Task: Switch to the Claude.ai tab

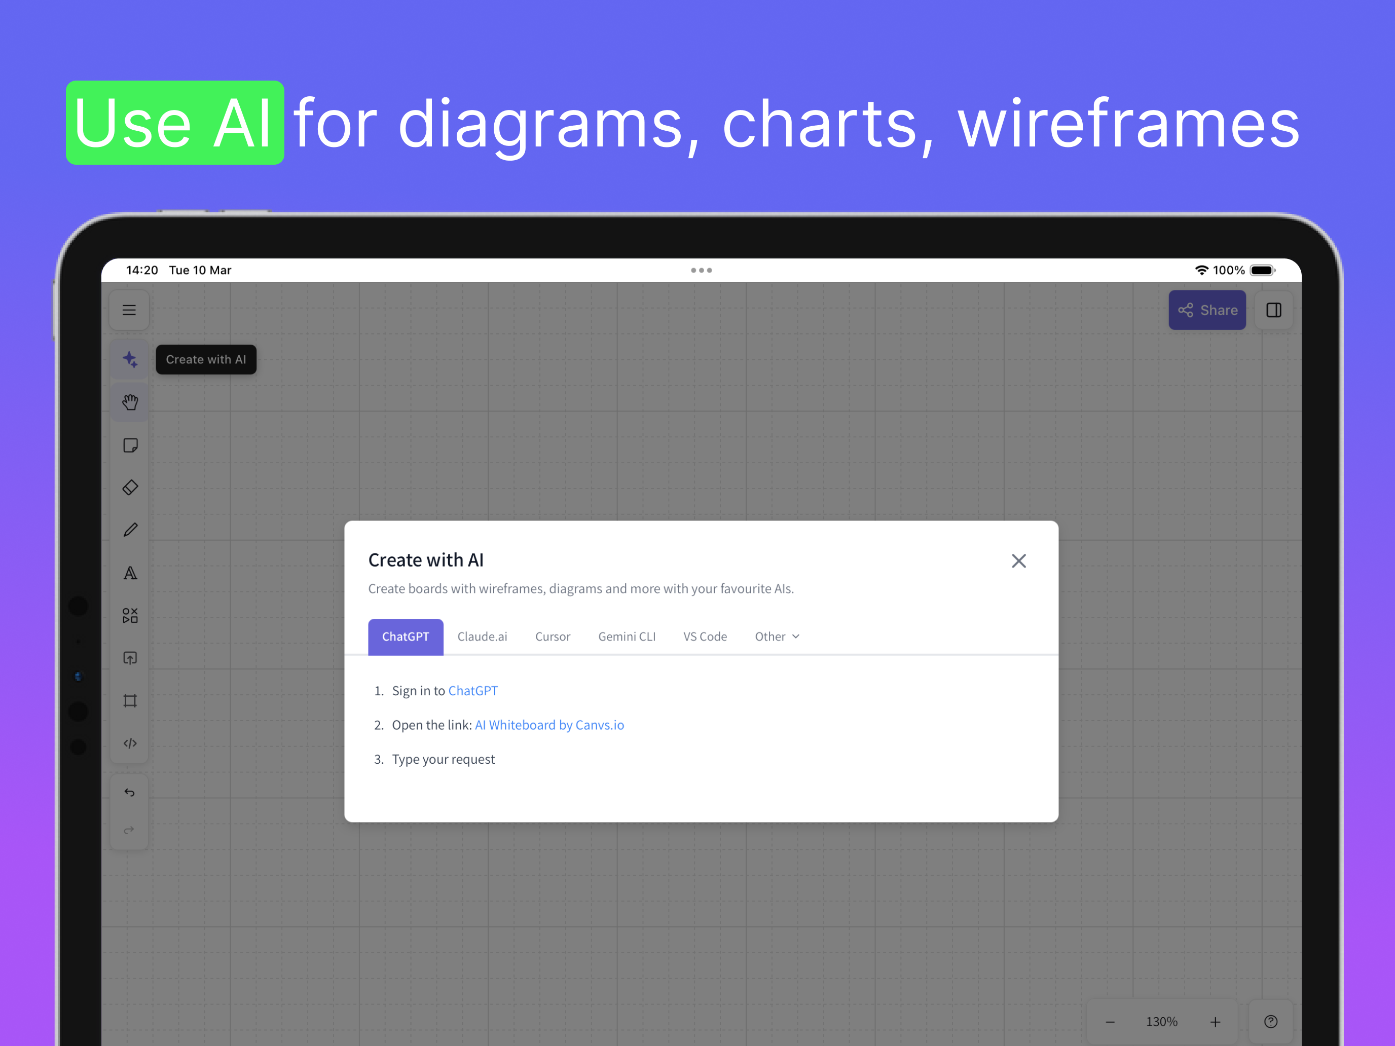Action: click(483, 637)
